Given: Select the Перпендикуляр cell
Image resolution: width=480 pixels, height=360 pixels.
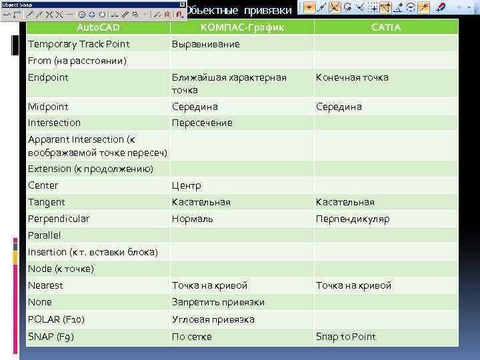Looking at the screenshot, I should (x=386, y=219).
